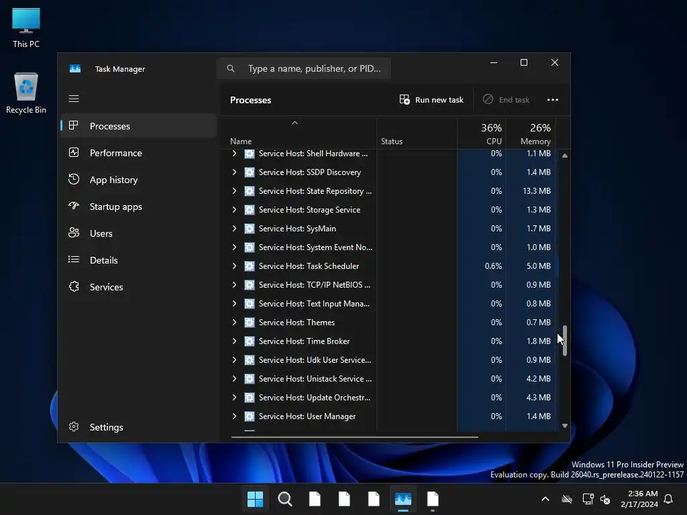This screenshot has height=515, width=687.
Task: Click the Settings gear icon
Action: click(74, 426)
